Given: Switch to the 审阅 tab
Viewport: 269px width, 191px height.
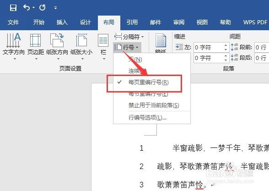Looking at the screenshot, I should coord(179,22).
